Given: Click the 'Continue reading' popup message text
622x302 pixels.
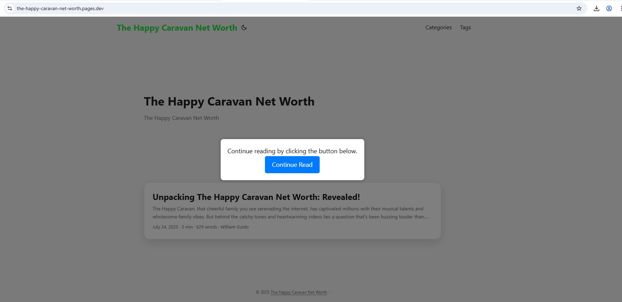Looking at the screenshot, I should point(292,151).
